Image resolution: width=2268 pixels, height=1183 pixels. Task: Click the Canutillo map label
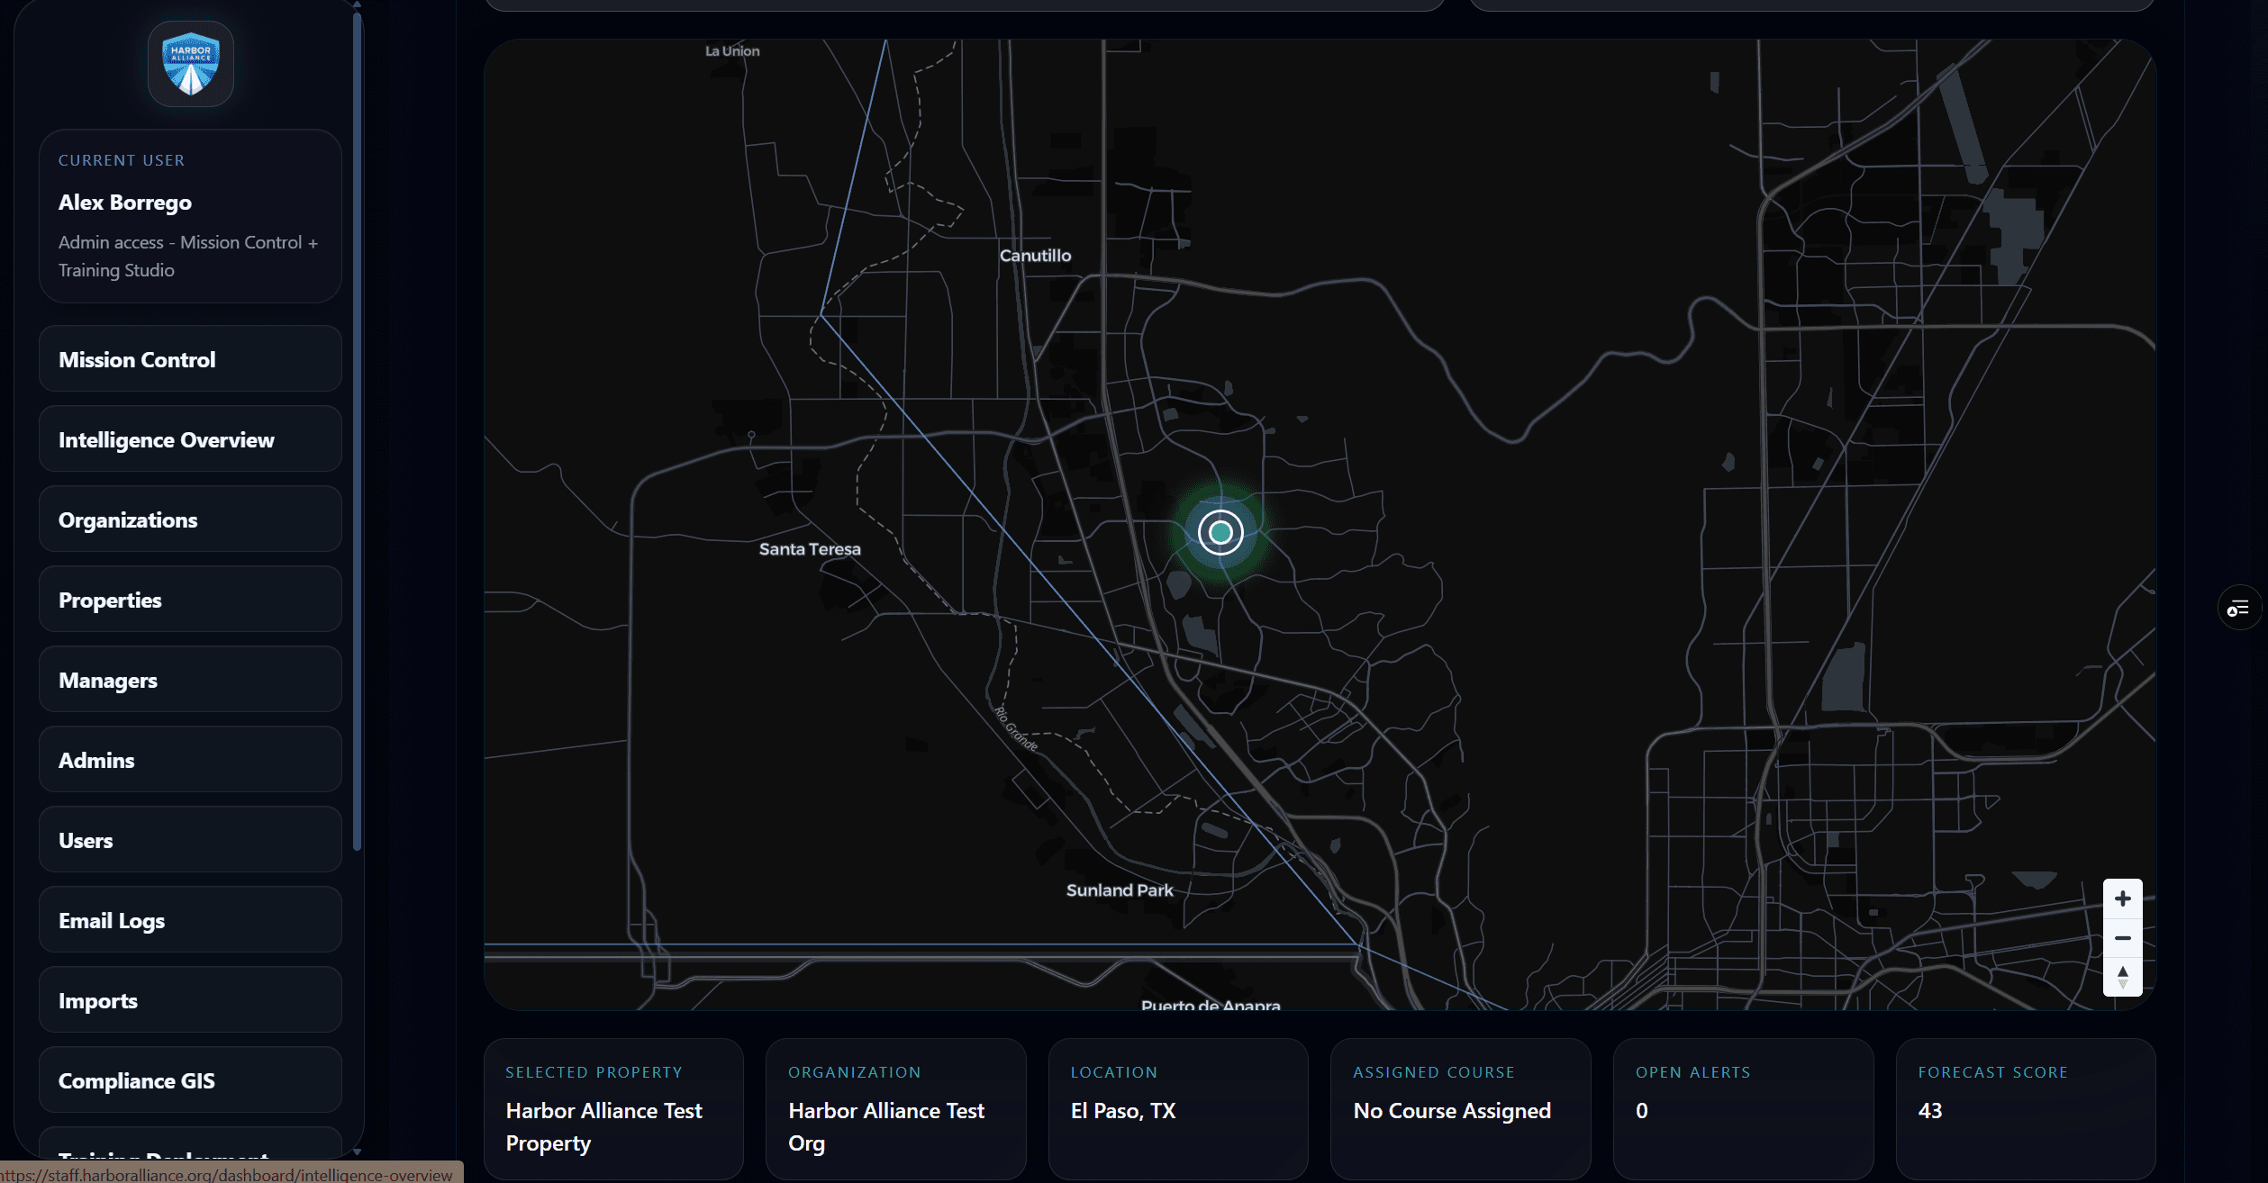[x=1036, y=256]
